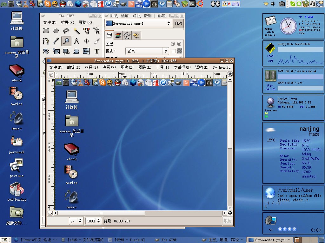Viewport: 325px width, 243px height.
Task: Select the Shear tool
Action: pyautogui.click(x=66, y=51)
